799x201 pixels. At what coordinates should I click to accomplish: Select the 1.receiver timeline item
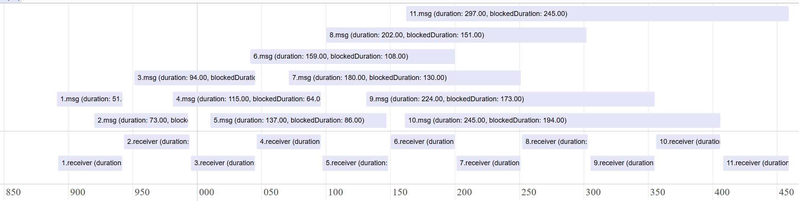(x=90, y=163)
